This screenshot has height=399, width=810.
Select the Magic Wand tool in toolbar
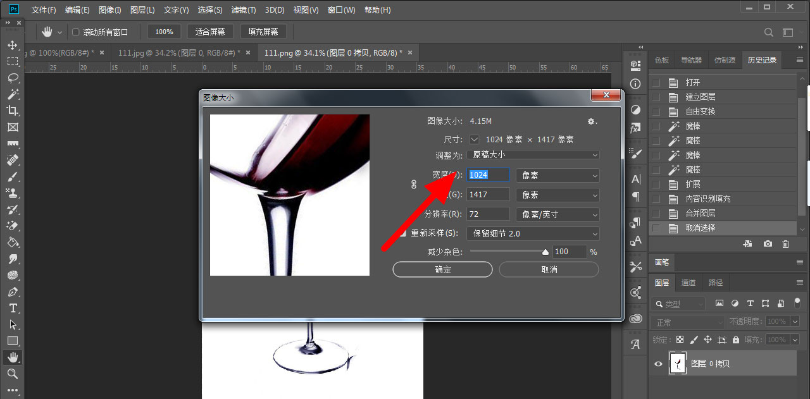13,94
